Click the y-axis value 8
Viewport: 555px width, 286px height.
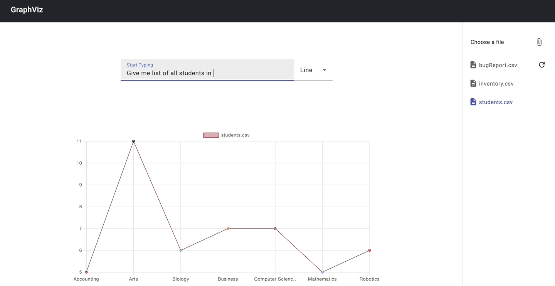81,207
